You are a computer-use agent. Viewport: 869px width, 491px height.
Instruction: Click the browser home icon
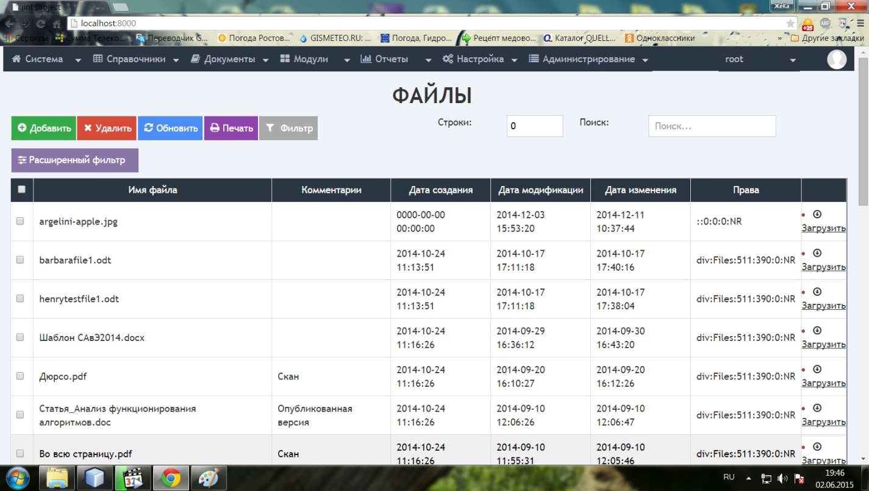[x=57, y=24]
